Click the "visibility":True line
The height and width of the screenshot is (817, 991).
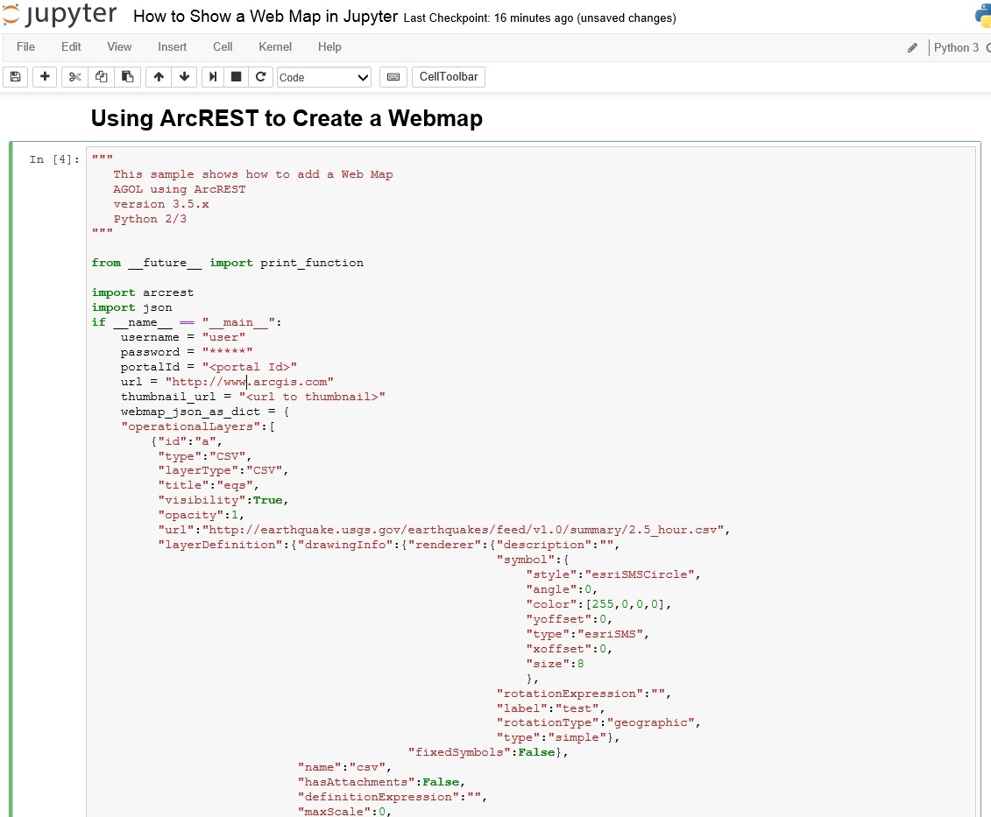(223, 500)
